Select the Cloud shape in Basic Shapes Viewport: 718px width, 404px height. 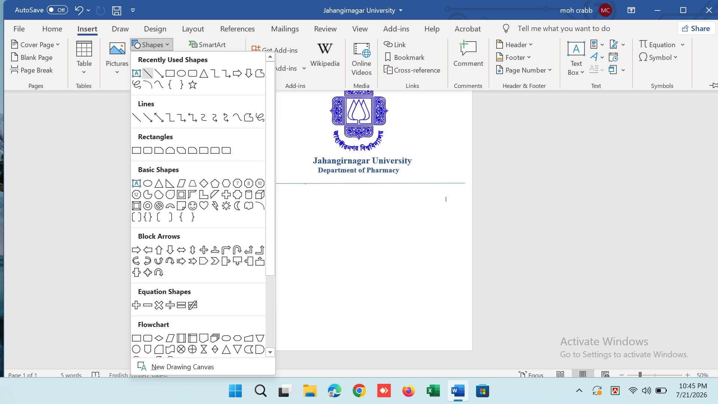(249, 206)
